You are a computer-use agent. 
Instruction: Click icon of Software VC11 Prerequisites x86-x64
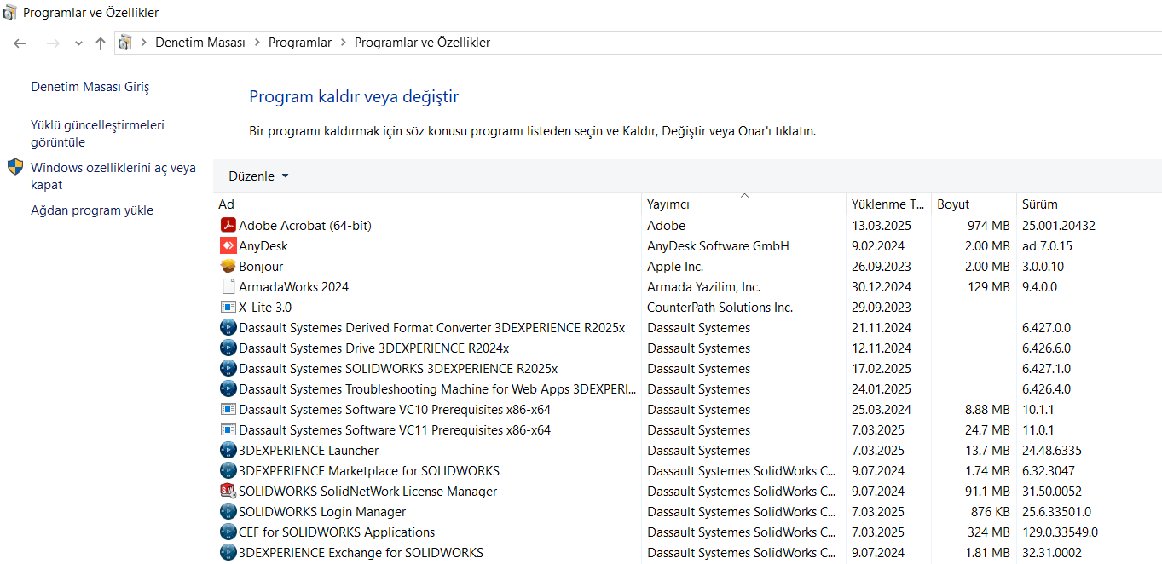(x=228, y=430)
